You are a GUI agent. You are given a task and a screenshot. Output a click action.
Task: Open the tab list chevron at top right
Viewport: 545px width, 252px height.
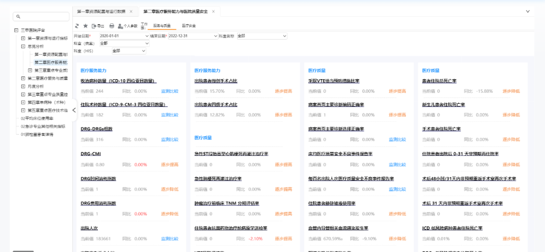[528, 12]
